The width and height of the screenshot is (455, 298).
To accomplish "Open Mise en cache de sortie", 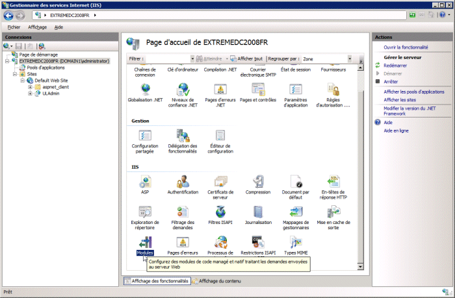I will coord(333,217).
